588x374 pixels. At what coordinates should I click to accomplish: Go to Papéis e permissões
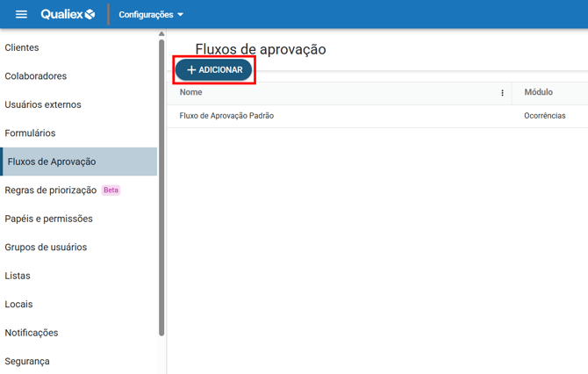point(48,219)
